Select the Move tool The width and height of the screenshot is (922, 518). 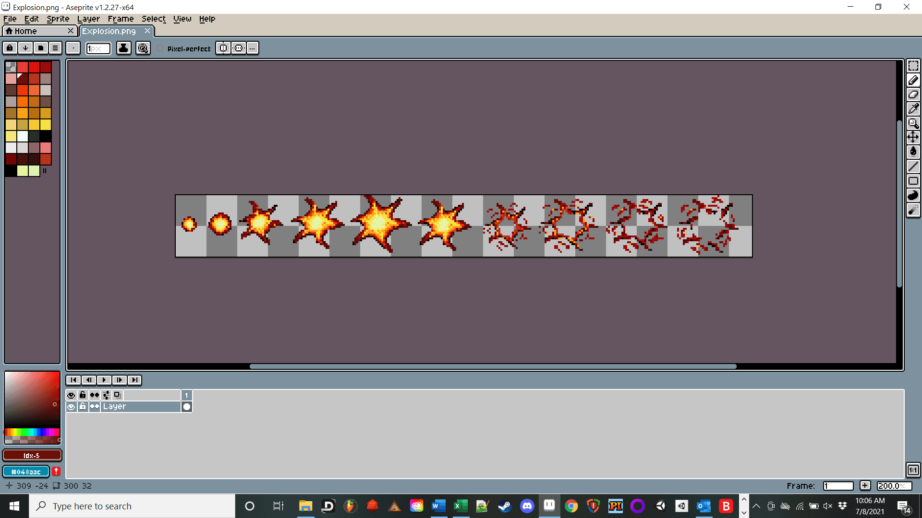913,138
